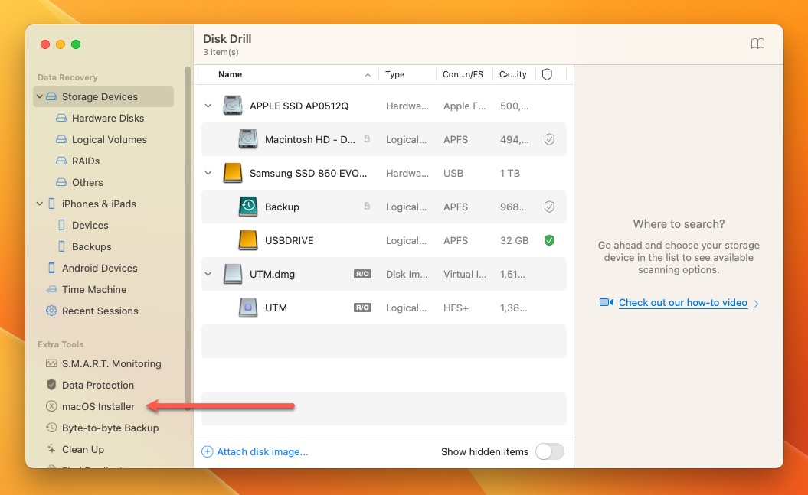Click the Recent Sessions gear icon
The image size is (808, 495).
pyautogui.click(x=51, y=311)
